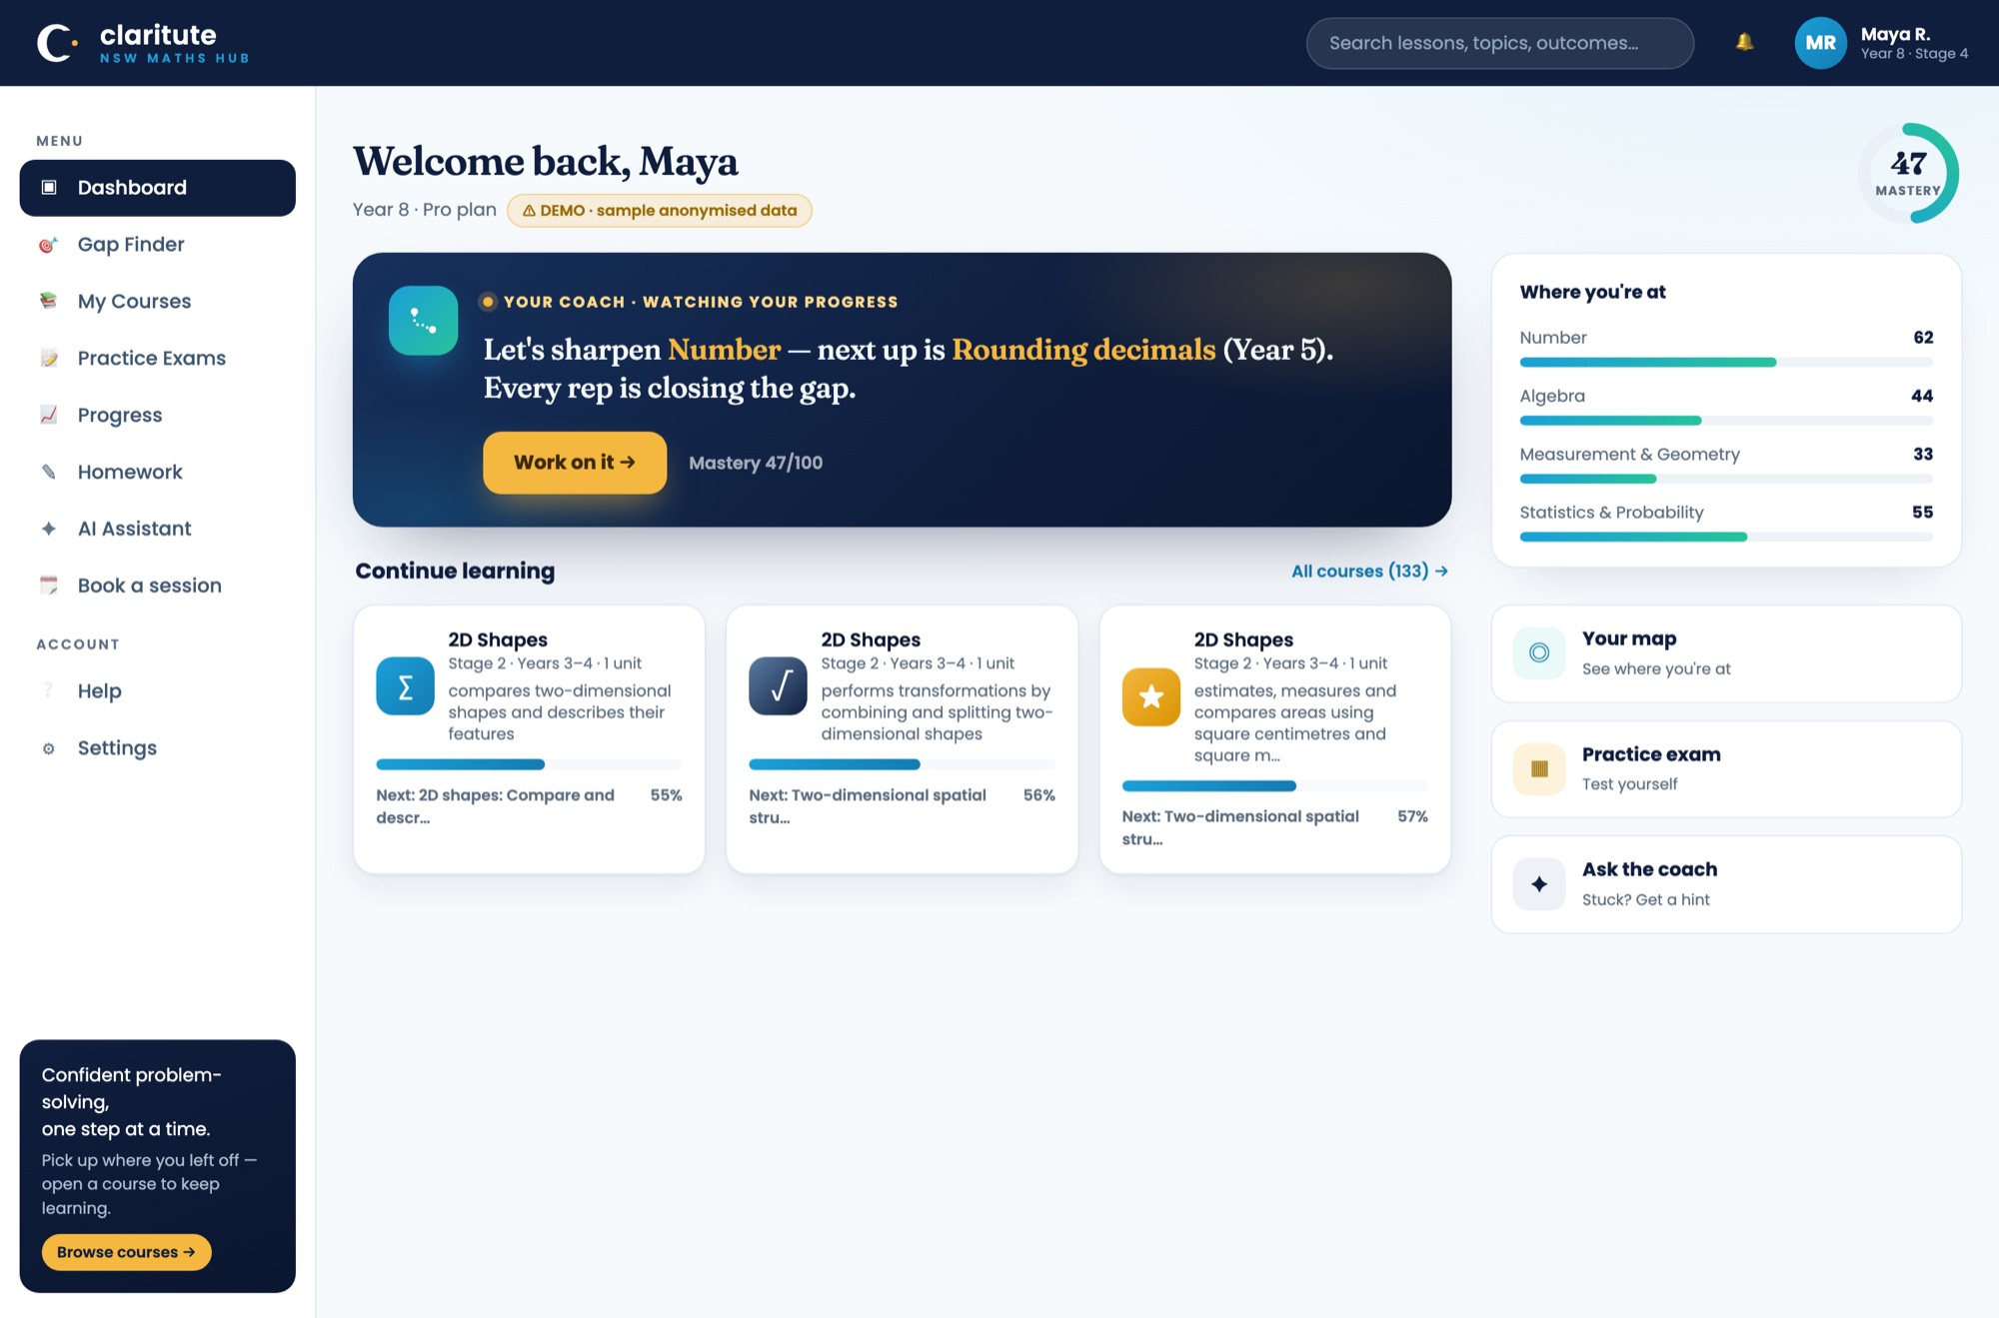This screenshot has width=1999, height=1318.
Task: Open Homework section
Action: [x=157, y=472]
